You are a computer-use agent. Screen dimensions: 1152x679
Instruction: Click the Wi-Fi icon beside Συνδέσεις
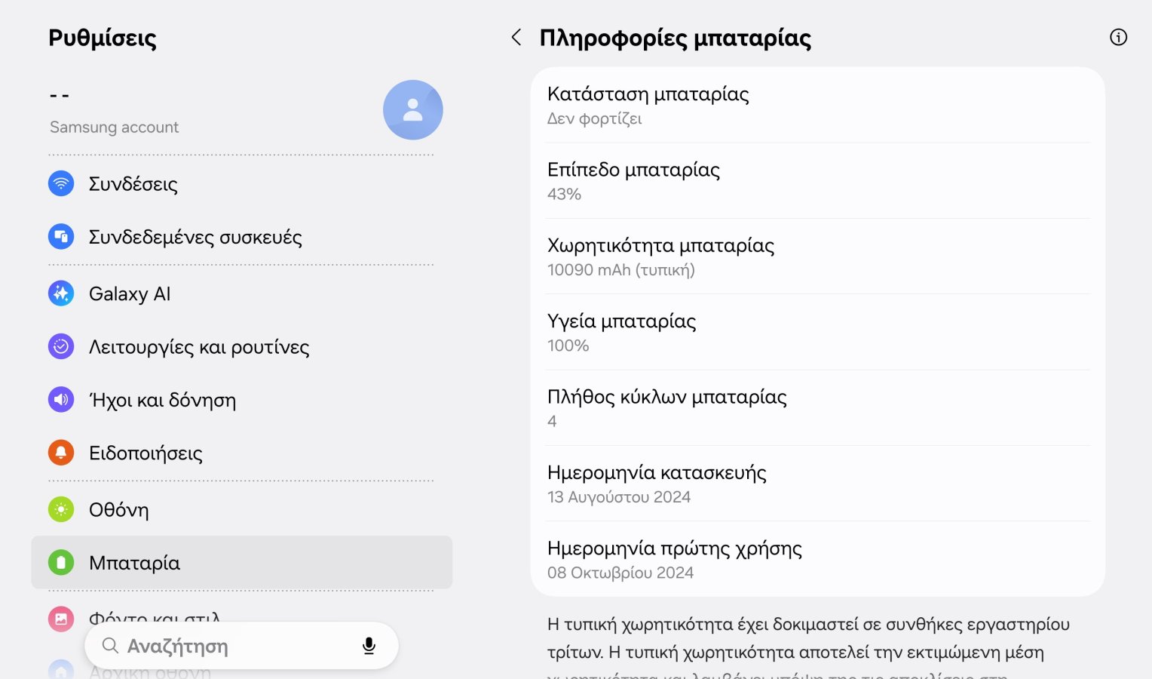point(61,183)
